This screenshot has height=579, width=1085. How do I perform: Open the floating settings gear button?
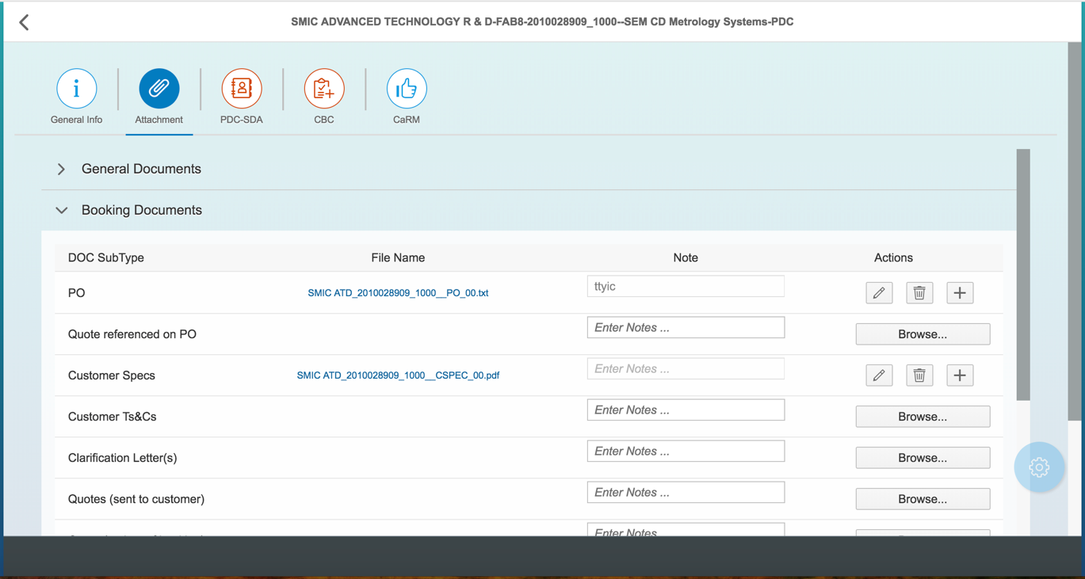pos(1039,467)
